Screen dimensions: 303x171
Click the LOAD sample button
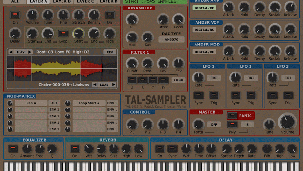[x=104, y=85]
